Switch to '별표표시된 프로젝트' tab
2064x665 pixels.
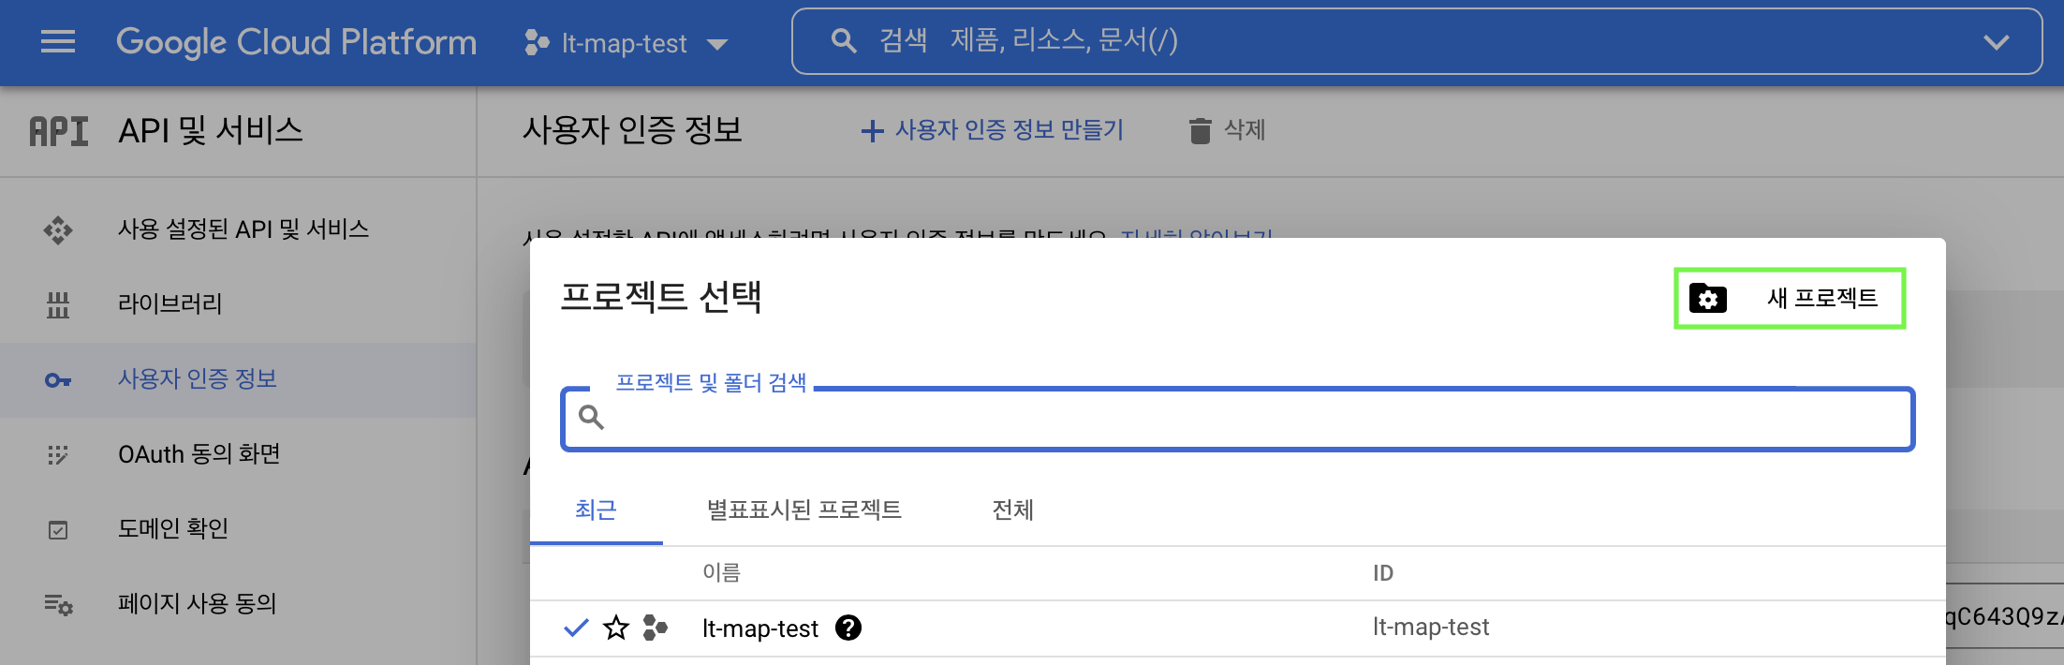pos(804,510)
